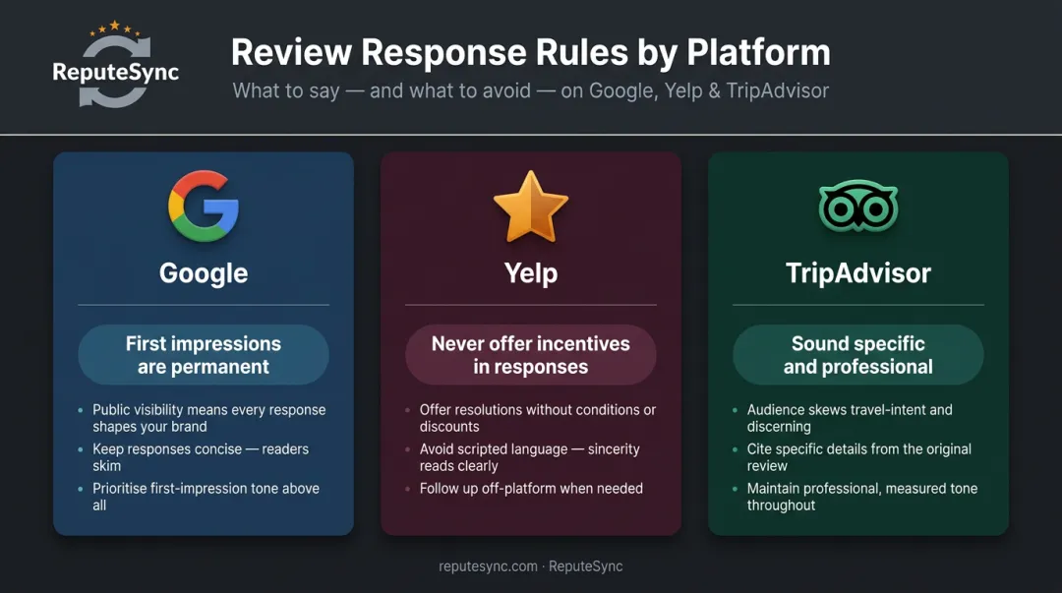Click the TripAdvisor owl icon
Image resolution: width=1062 pixels, height=593 pixels.
click(x=858, y=206)
